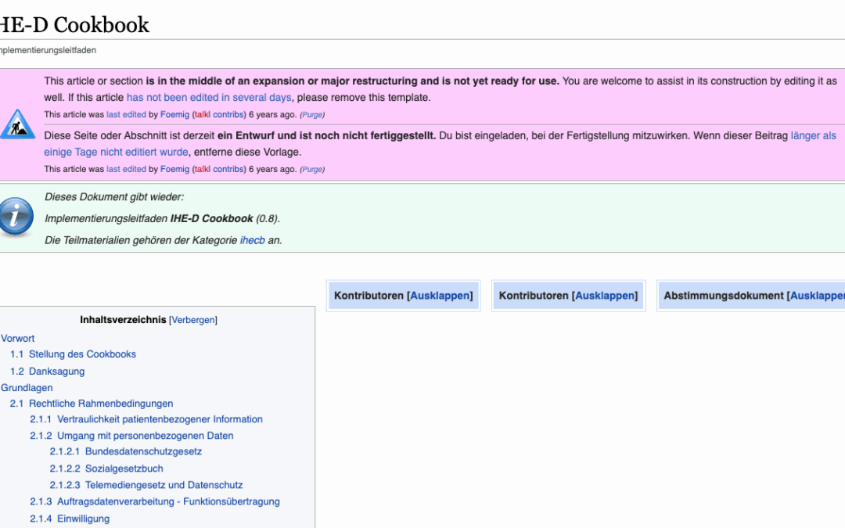Expand Abstimmungsdokument box via Ausklappen
This screenshot has width=845, height=528.
(x=818, y=296)
